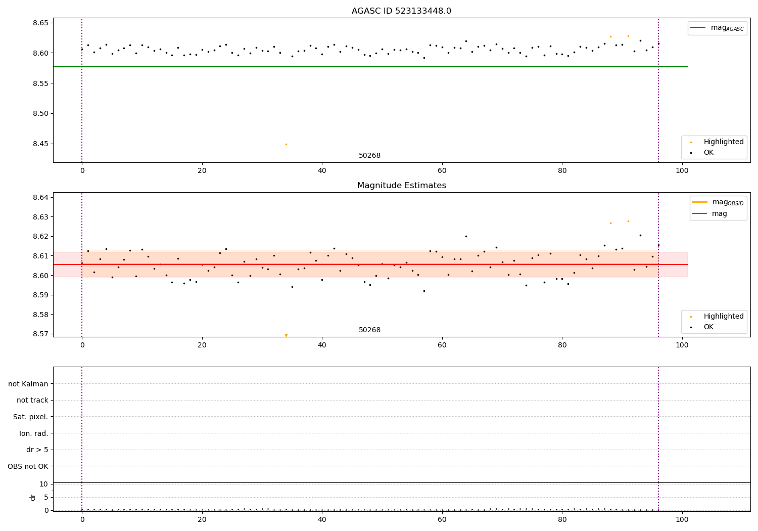This screenshot has width=758, height=531.
Task: Click the 'not Kalman' row label
Action: [x=28, y=384]
